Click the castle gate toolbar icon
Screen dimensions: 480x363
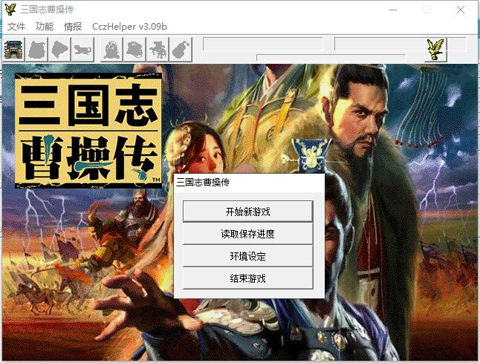click(14, 50)
